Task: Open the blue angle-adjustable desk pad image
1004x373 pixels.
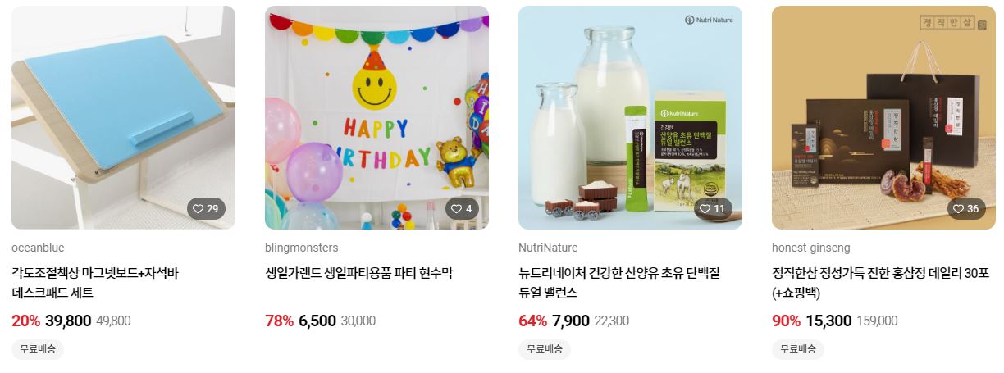Action: 123,117
